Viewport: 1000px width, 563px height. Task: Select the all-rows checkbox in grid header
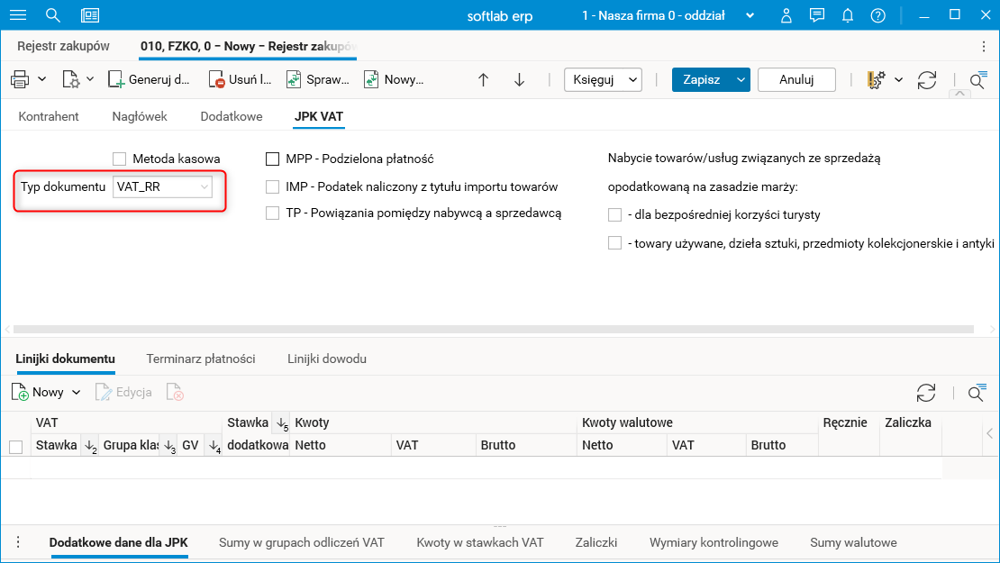pos(15,446)
